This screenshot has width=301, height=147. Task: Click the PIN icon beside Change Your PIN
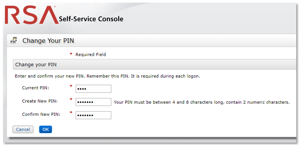pos(13,41)
